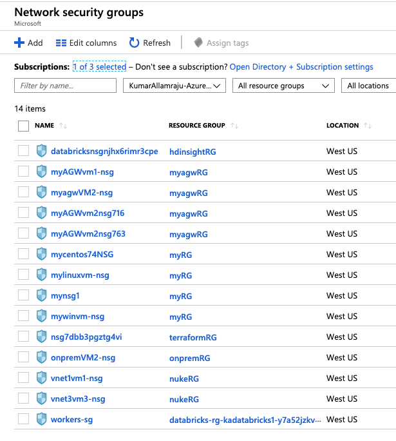Click West US in the onpremVM2-nsg row
The width and height of the screenshot is (396, 441).
(342, 357)
